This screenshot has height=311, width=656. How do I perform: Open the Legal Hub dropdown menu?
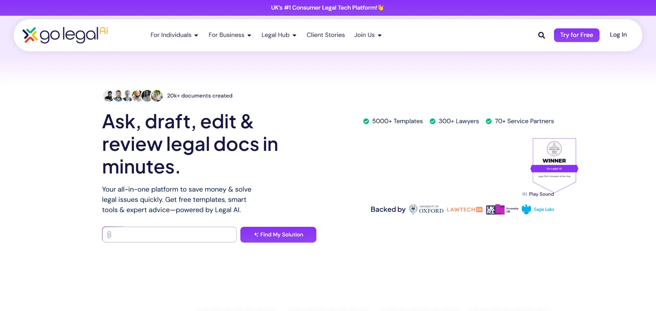coord(279,35)
